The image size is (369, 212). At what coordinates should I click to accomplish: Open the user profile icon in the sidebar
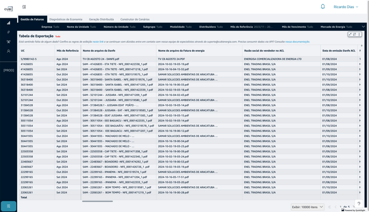[x=9, y=51]
